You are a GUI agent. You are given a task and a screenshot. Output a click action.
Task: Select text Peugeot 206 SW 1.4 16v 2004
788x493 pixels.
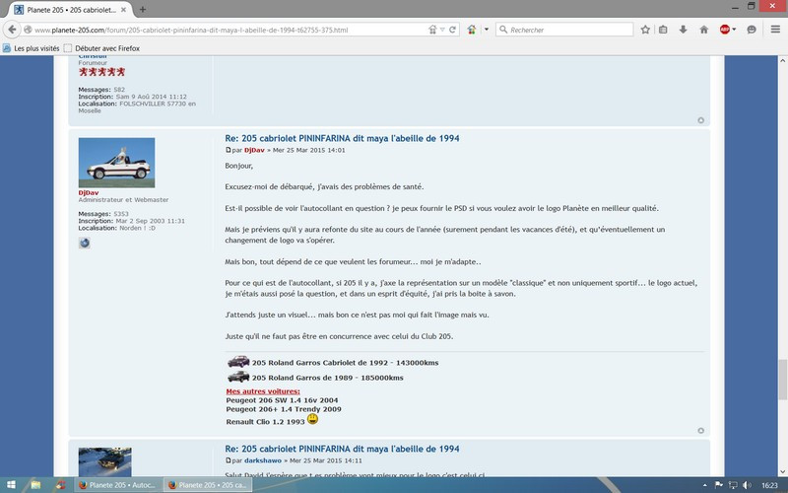point(282,400)
